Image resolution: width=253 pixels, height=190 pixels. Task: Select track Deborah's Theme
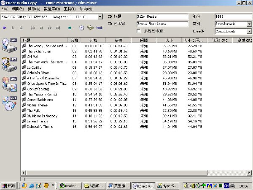point(40,127)
